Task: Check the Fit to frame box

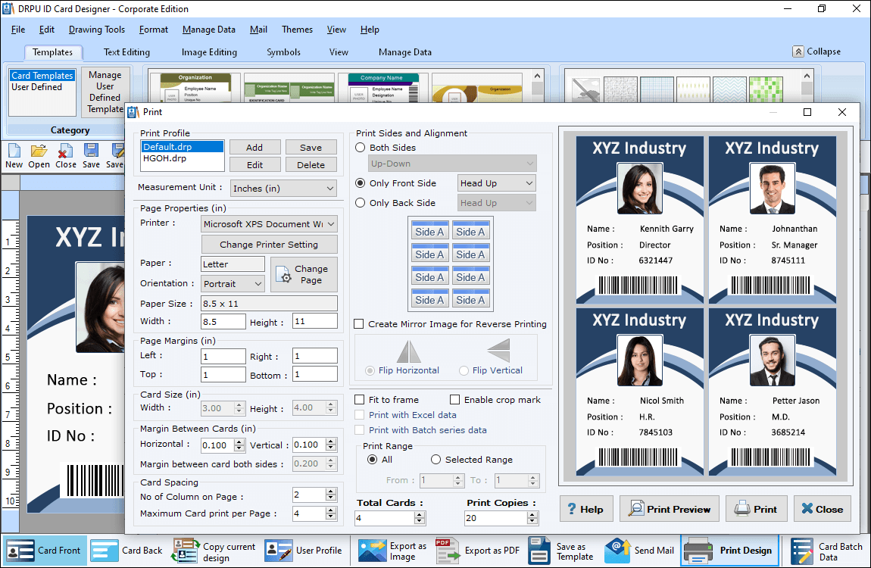Action: (360, 400)
